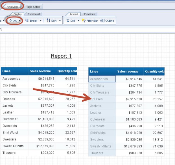Click 64,541 quantity in right table
This screenshot has height=165, width=175.
158,79
